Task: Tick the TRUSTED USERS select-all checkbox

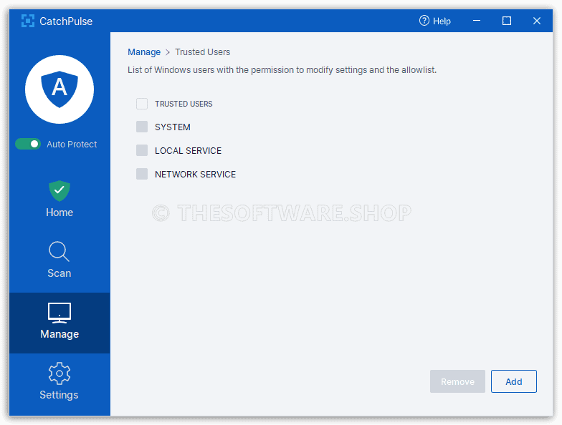Action: click(x=142, y=104)
